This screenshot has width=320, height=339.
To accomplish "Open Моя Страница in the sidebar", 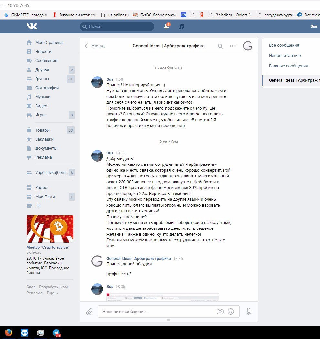I will tap(49, 43).
